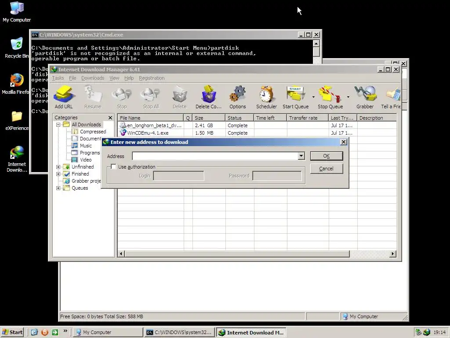Open the View menu

coord(114,78)
